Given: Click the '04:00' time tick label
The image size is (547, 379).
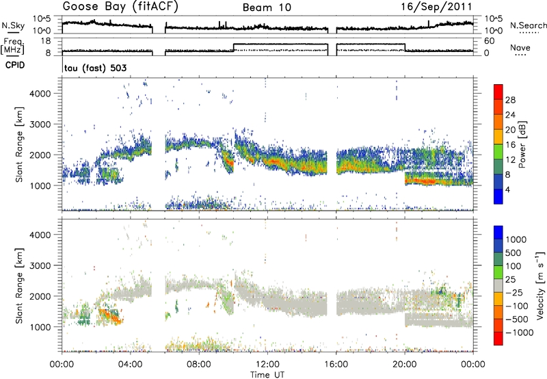Looking at the screenshot, I should click(130, 365).
